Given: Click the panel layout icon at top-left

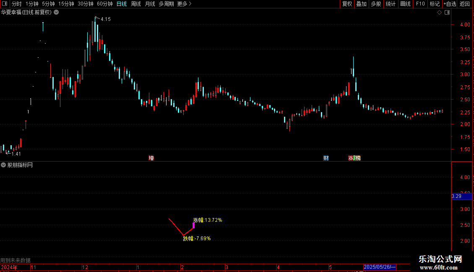Looking at the screenshot, I should click(5, 4).
